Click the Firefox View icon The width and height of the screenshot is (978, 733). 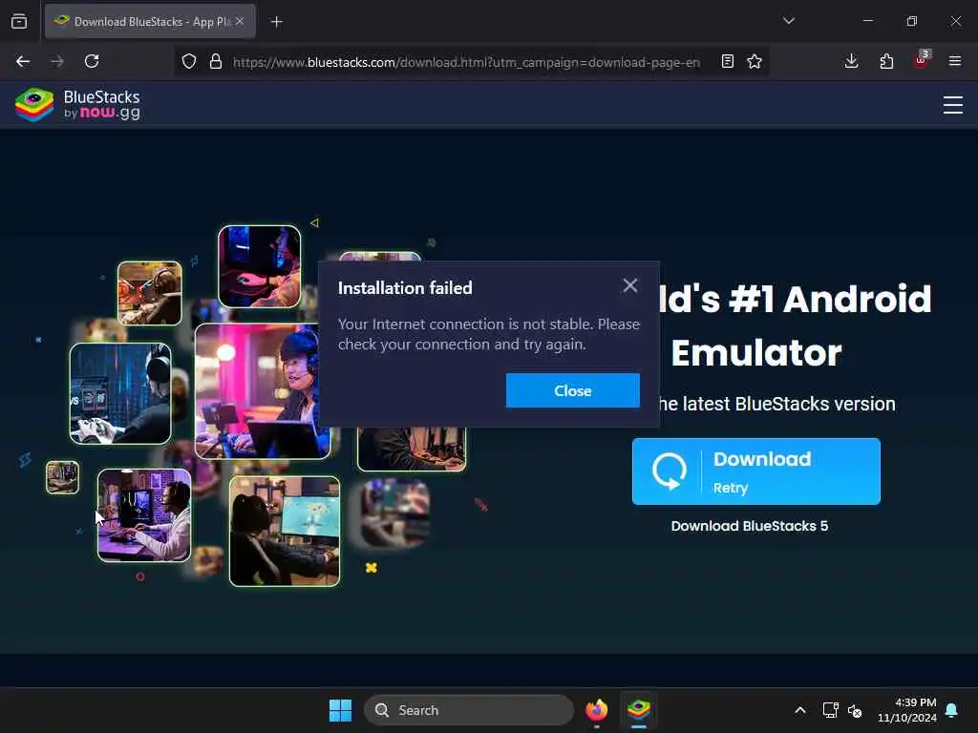(x=19, y=21)
